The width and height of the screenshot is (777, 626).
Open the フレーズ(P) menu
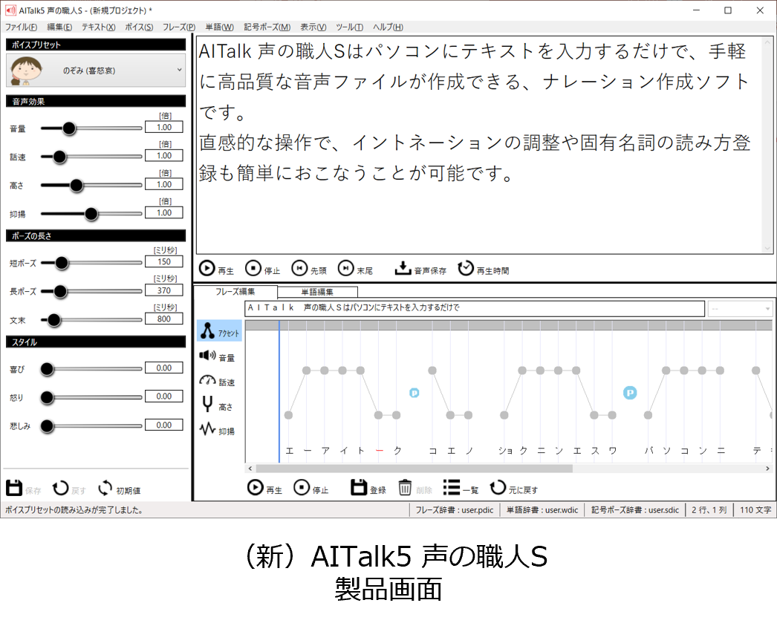coord(179,27)
